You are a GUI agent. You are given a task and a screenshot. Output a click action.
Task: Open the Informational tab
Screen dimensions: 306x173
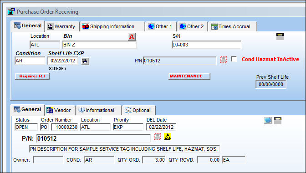98,110
